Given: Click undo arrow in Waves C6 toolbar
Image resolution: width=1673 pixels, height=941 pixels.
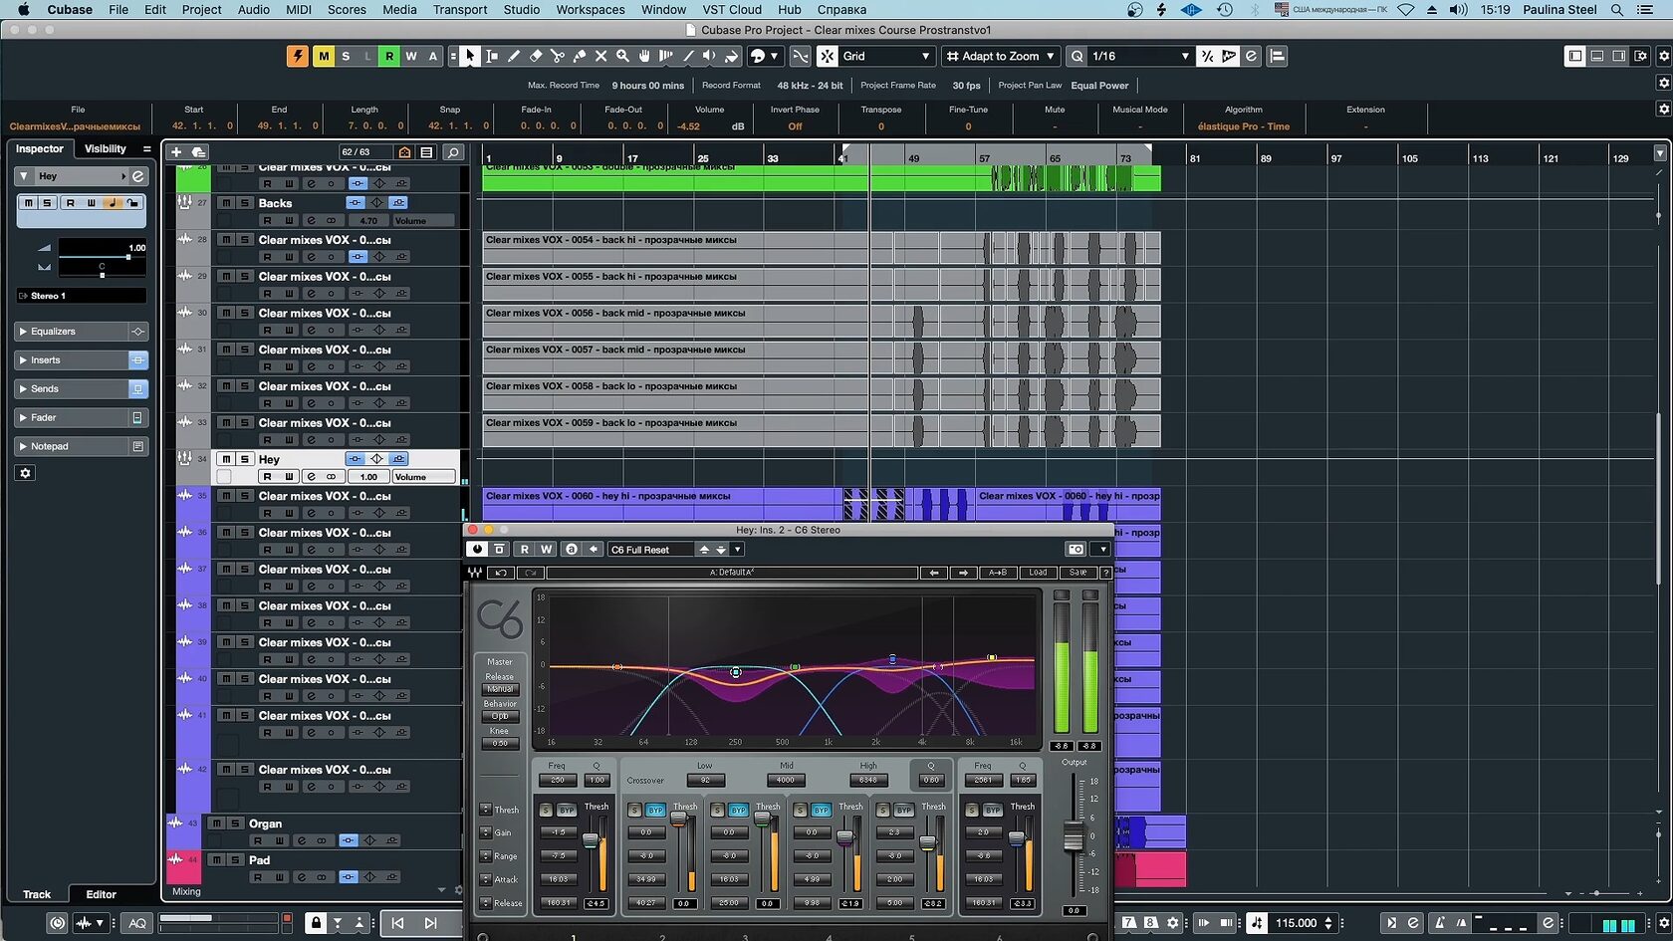Looking at the screenshot, I should coord(501,573).
